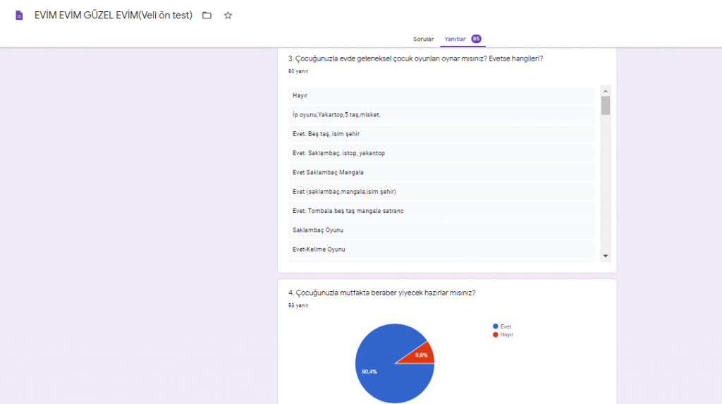Click the blue Evet legend marker
Image resolution: width=722 pixels, height=404 pixels.
[496, 326]
